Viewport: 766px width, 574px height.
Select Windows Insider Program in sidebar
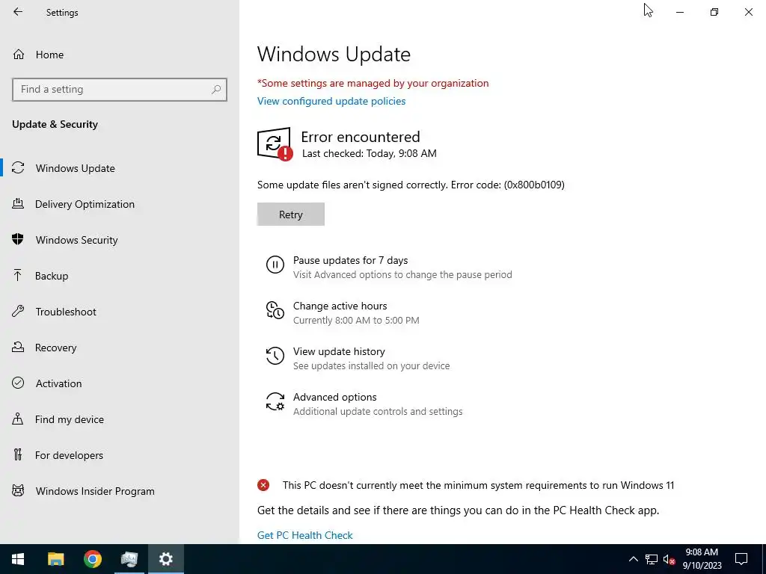coord(95,491)
